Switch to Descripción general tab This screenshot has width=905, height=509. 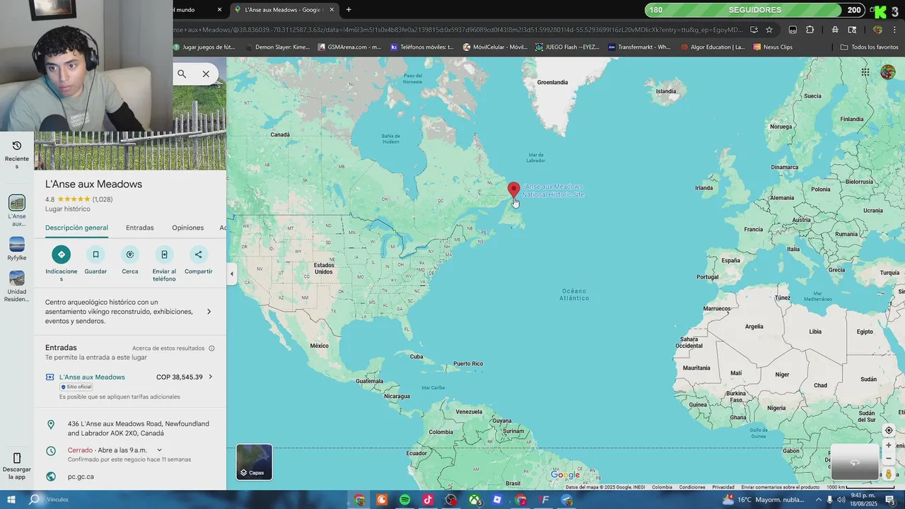(x=76, y=228)
